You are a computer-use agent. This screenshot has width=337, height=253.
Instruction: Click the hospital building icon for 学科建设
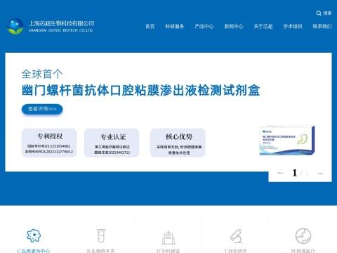(x=168, y=238)
